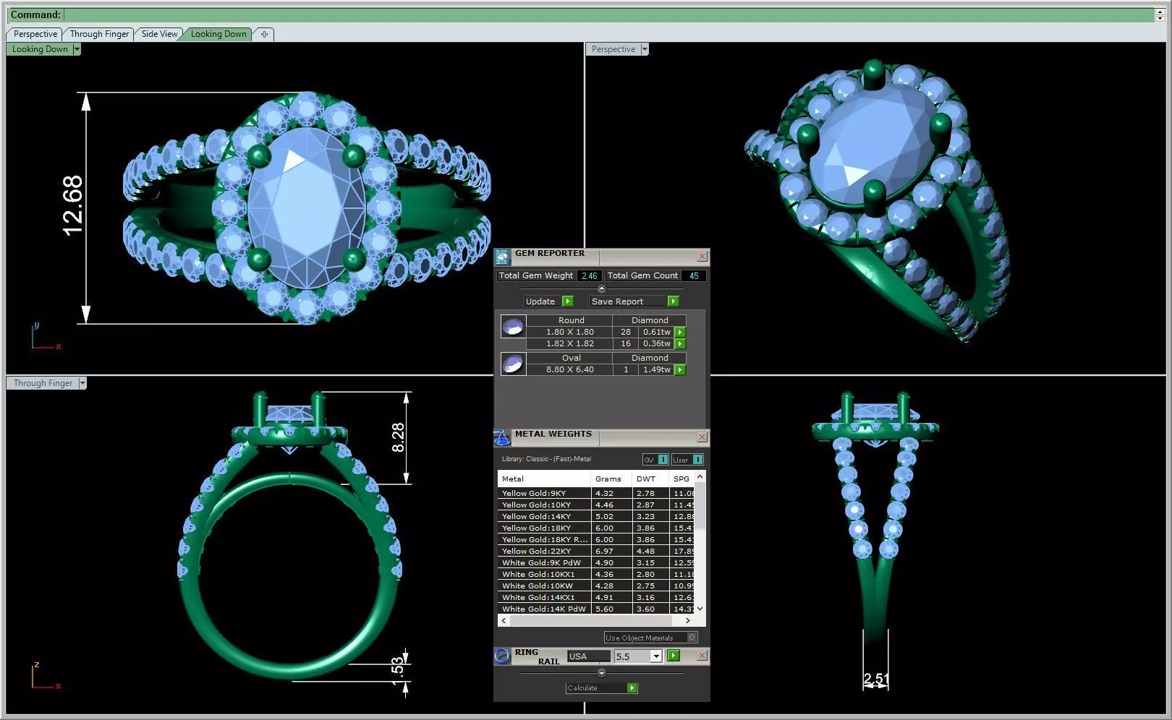Switch to the Side View tab

coord(159,34)
